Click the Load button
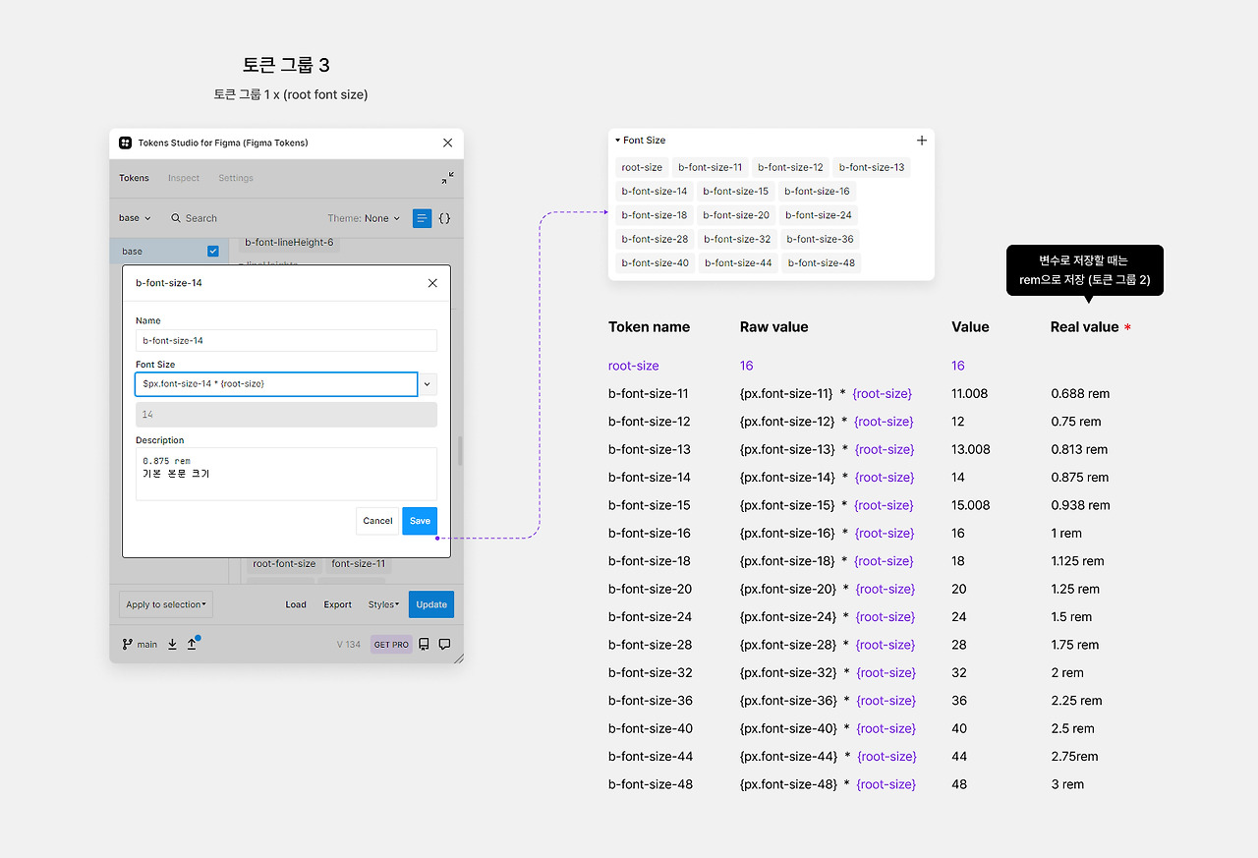The image size is (1258, 858). pyautogui.click(x=296, y=604)
